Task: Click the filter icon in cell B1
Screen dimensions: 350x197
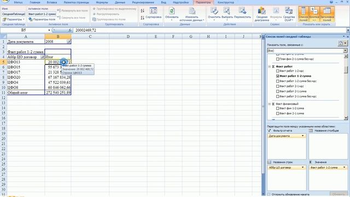Action: point(69,42)
